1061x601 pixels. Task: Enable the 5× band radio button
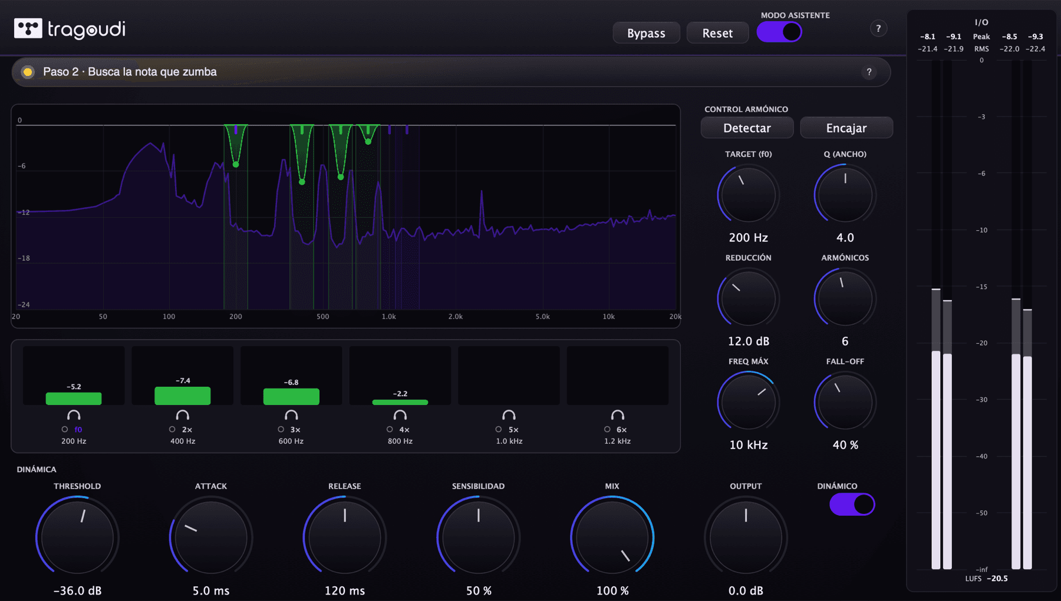click(x=499, y=429)
